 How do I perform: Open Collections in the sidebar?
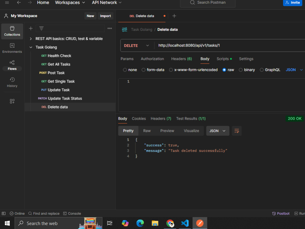tap(12, 31)
